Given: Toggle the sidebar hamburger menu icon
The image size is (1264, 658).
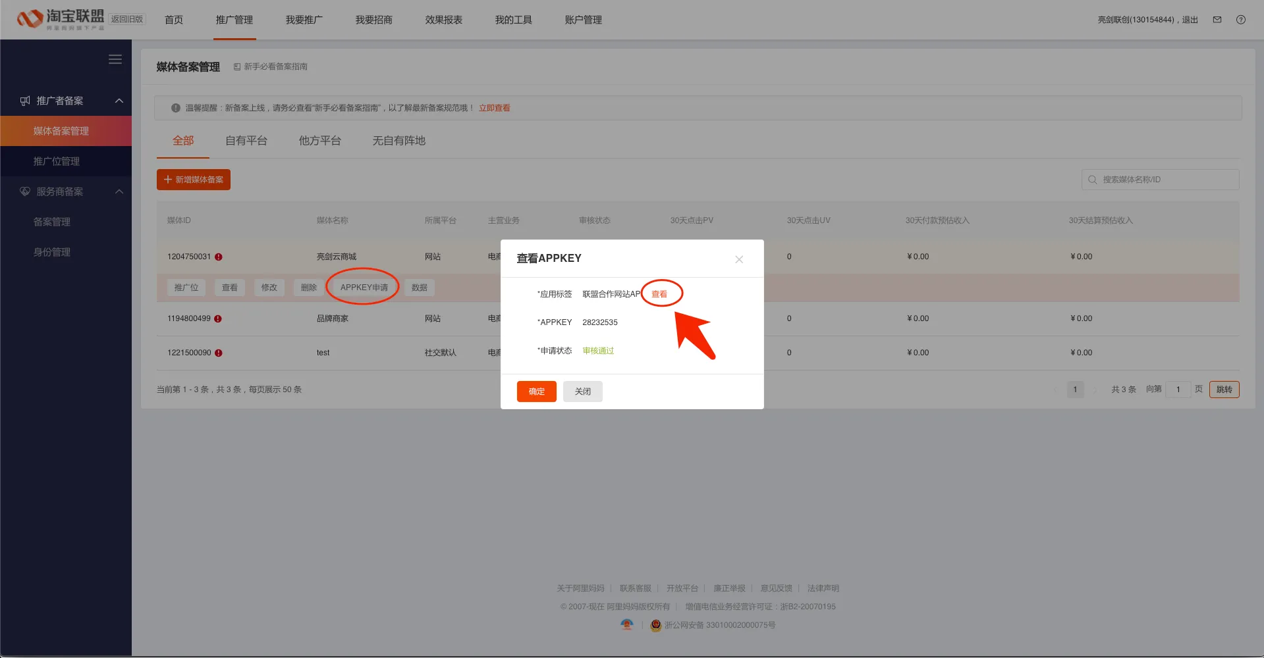Looking at the screenshot, I should [x=115, y=59].
